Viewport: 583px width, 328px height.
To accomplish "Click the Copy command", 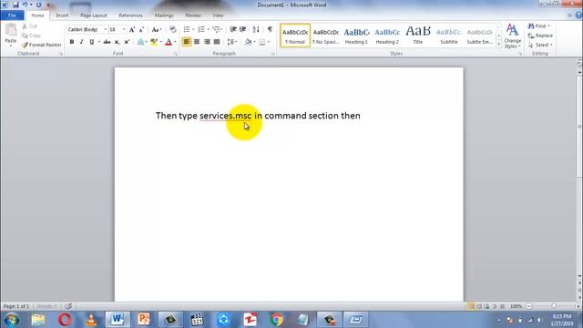I will pos(31,36).
